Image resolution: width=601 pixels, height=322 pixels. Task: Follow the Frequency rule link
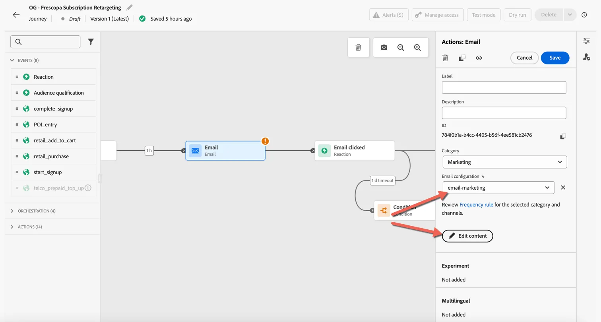pos(476,205)
